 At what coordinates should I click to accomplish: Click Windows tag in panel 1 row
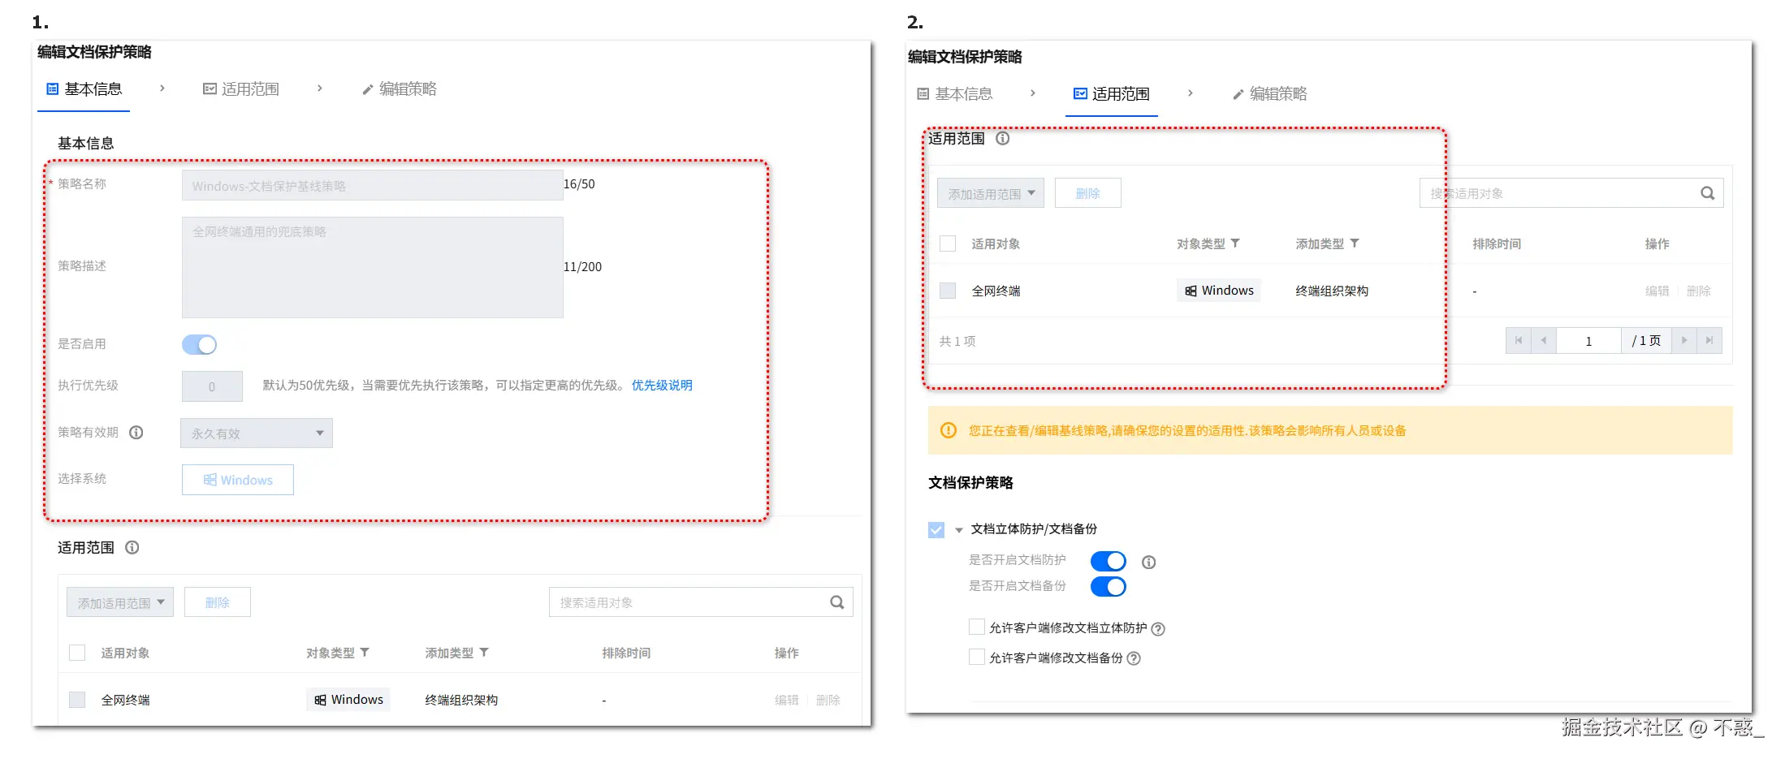tap(348, 700)
